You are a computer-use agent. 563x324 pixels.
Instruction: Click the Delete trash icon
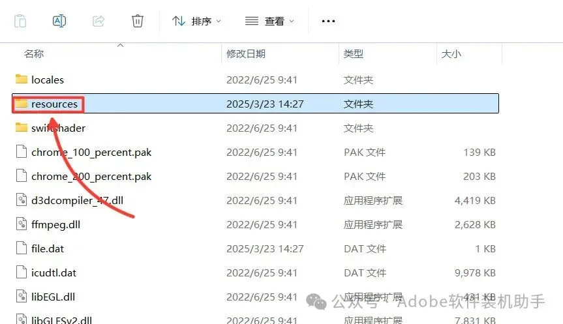coord(138,21)
